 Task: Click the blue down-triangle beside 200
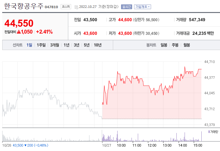pos(25,145)
